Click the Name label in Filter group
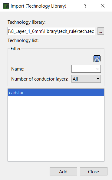Viewport: 112px width, 180px height. (x=18, y=69)
